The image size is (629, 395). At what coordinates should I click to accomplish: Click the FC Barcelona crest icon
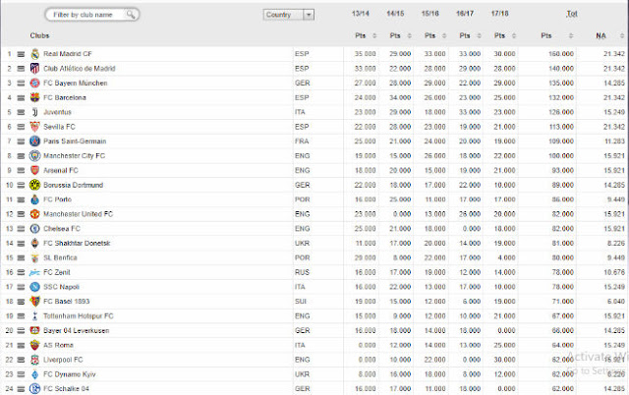tap(35, 97)
